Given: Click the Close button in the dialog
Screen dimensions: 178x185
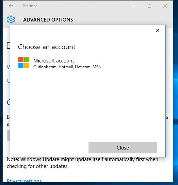Looking at the screenshot, I should pos(123,147).
